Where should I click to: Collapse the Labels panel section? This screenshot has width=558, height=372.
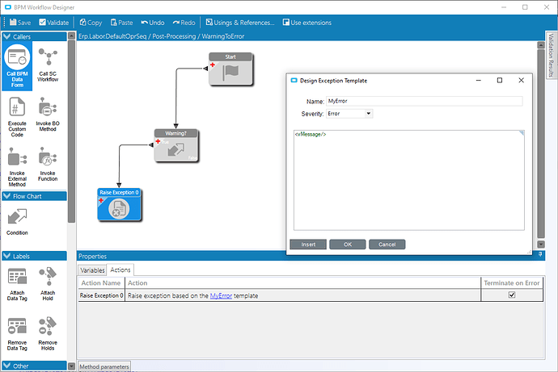(6, 256)
